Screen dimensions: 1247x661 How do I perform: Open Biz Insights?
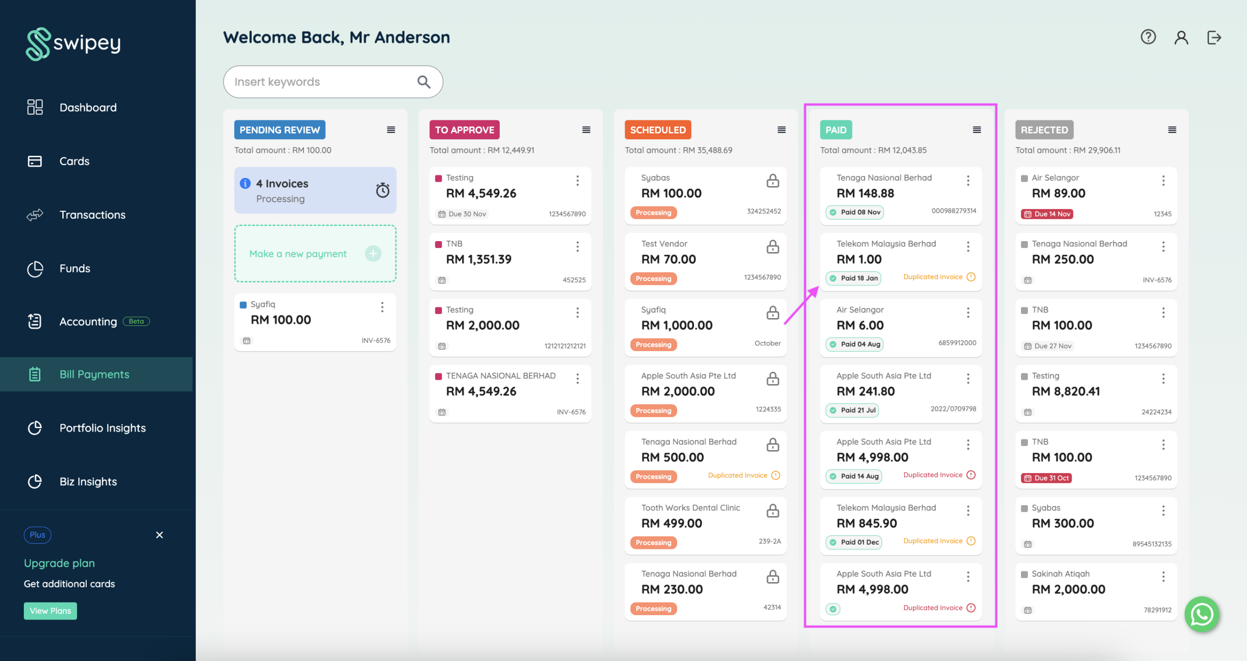88,481
